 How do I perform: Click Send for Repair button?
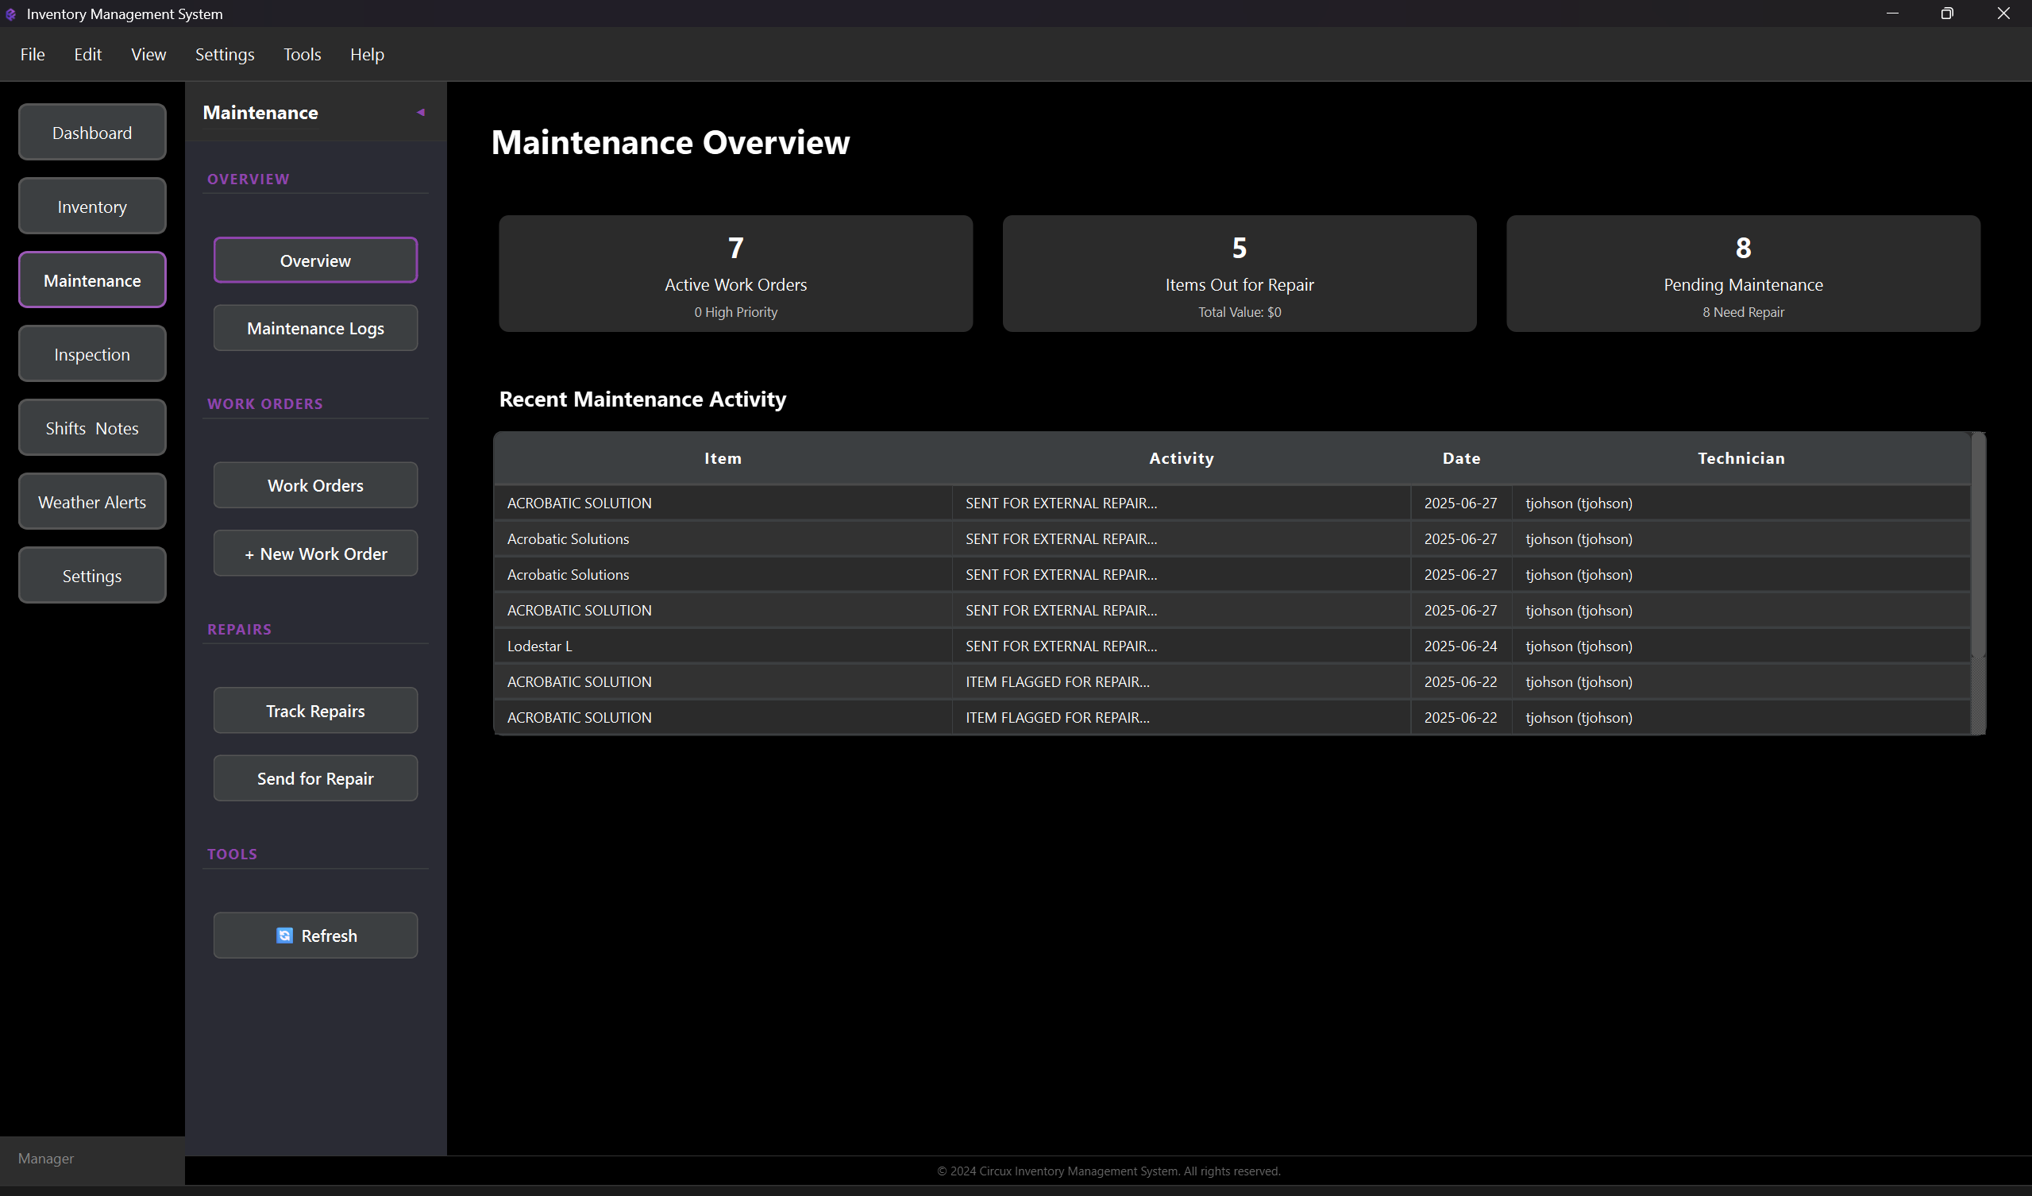(315, 778)
